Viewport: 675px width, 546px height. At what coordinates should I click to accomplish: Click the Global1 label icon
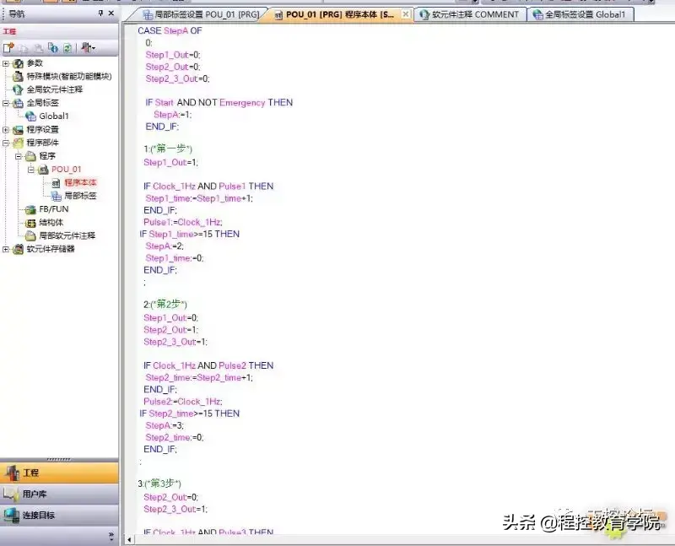point(30,116)
